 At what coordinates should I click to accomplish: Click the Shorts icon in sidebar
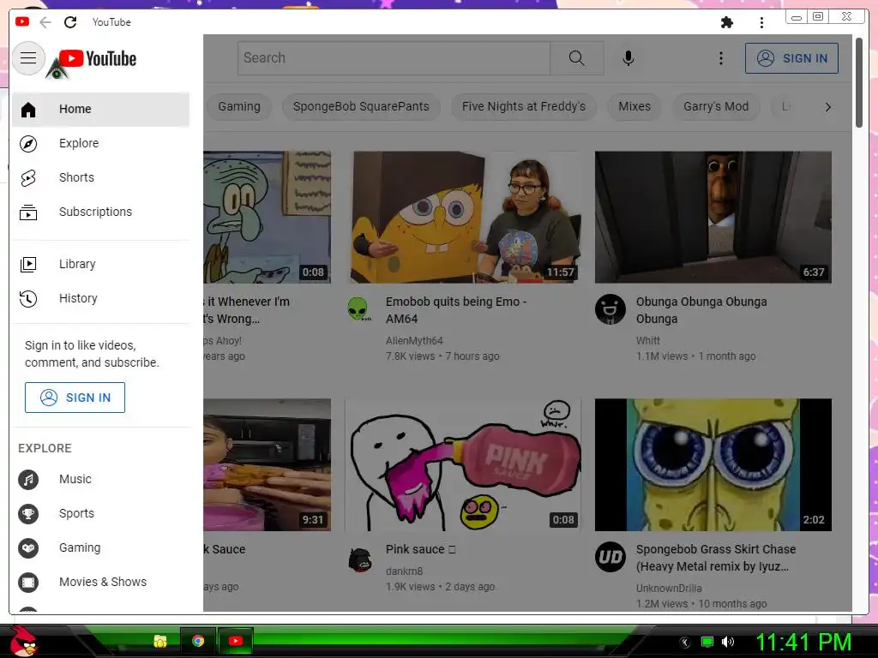point(28,178)
